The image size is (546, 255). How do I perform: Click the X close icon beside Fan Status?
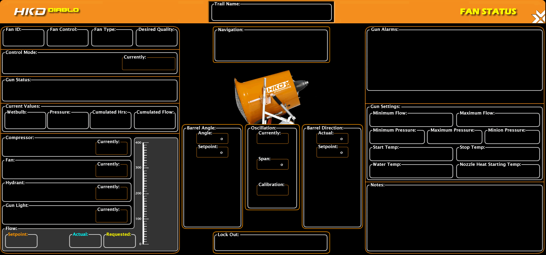pyautogui.click(x=538, y=17)
